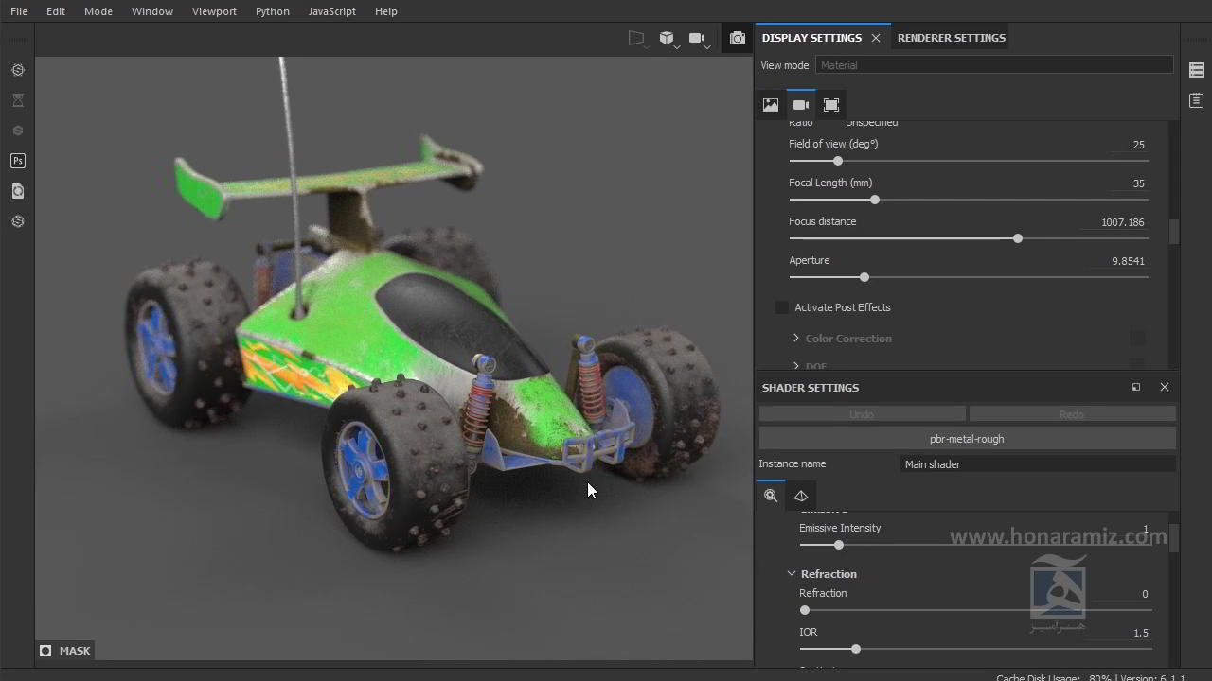The height and width of the screenshot is (681, 1212).
Task: Open the viewport settings frame tab icon
Action: (831, 105)
